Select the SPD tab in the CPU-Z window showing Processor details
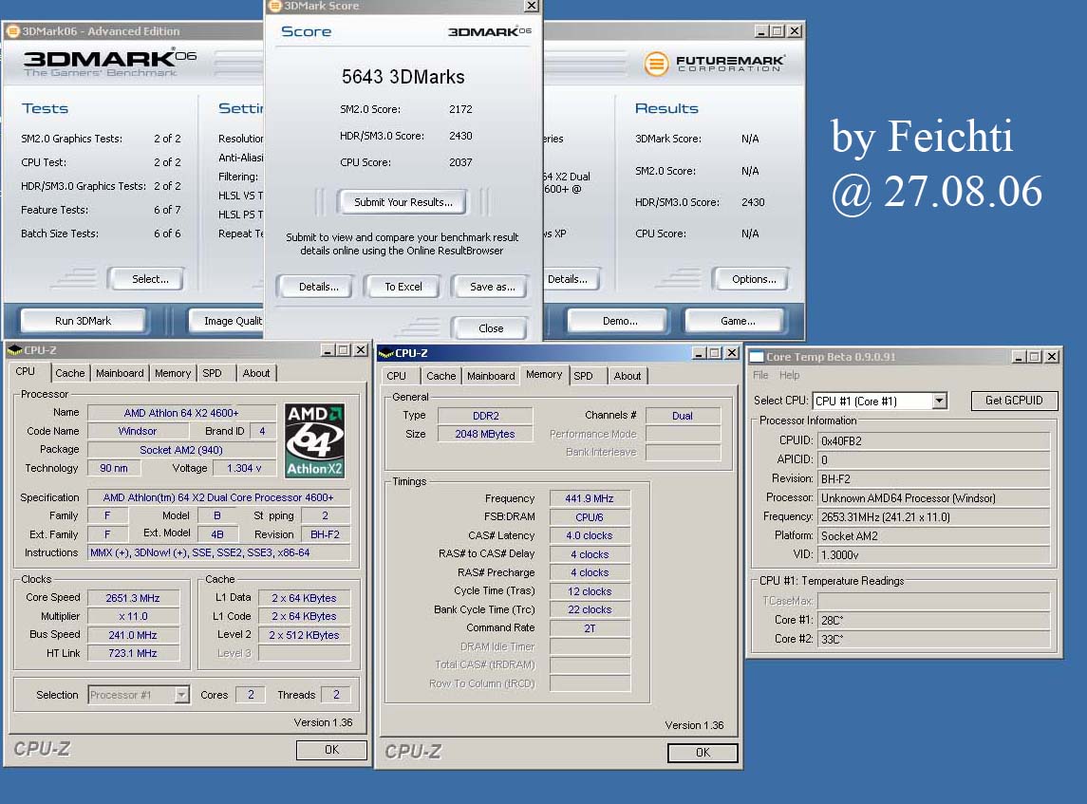1087x804 pixels. point(212,373)
